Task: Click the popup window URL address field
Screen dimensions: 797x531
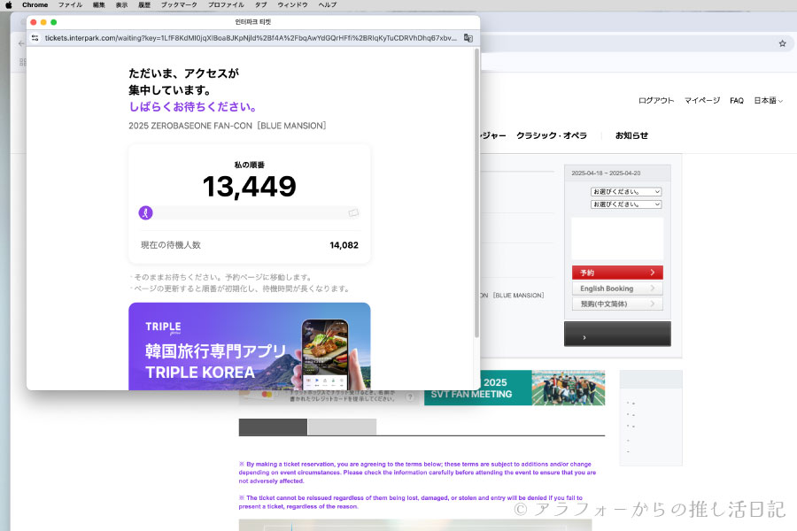Action: [x=251, y=38]
